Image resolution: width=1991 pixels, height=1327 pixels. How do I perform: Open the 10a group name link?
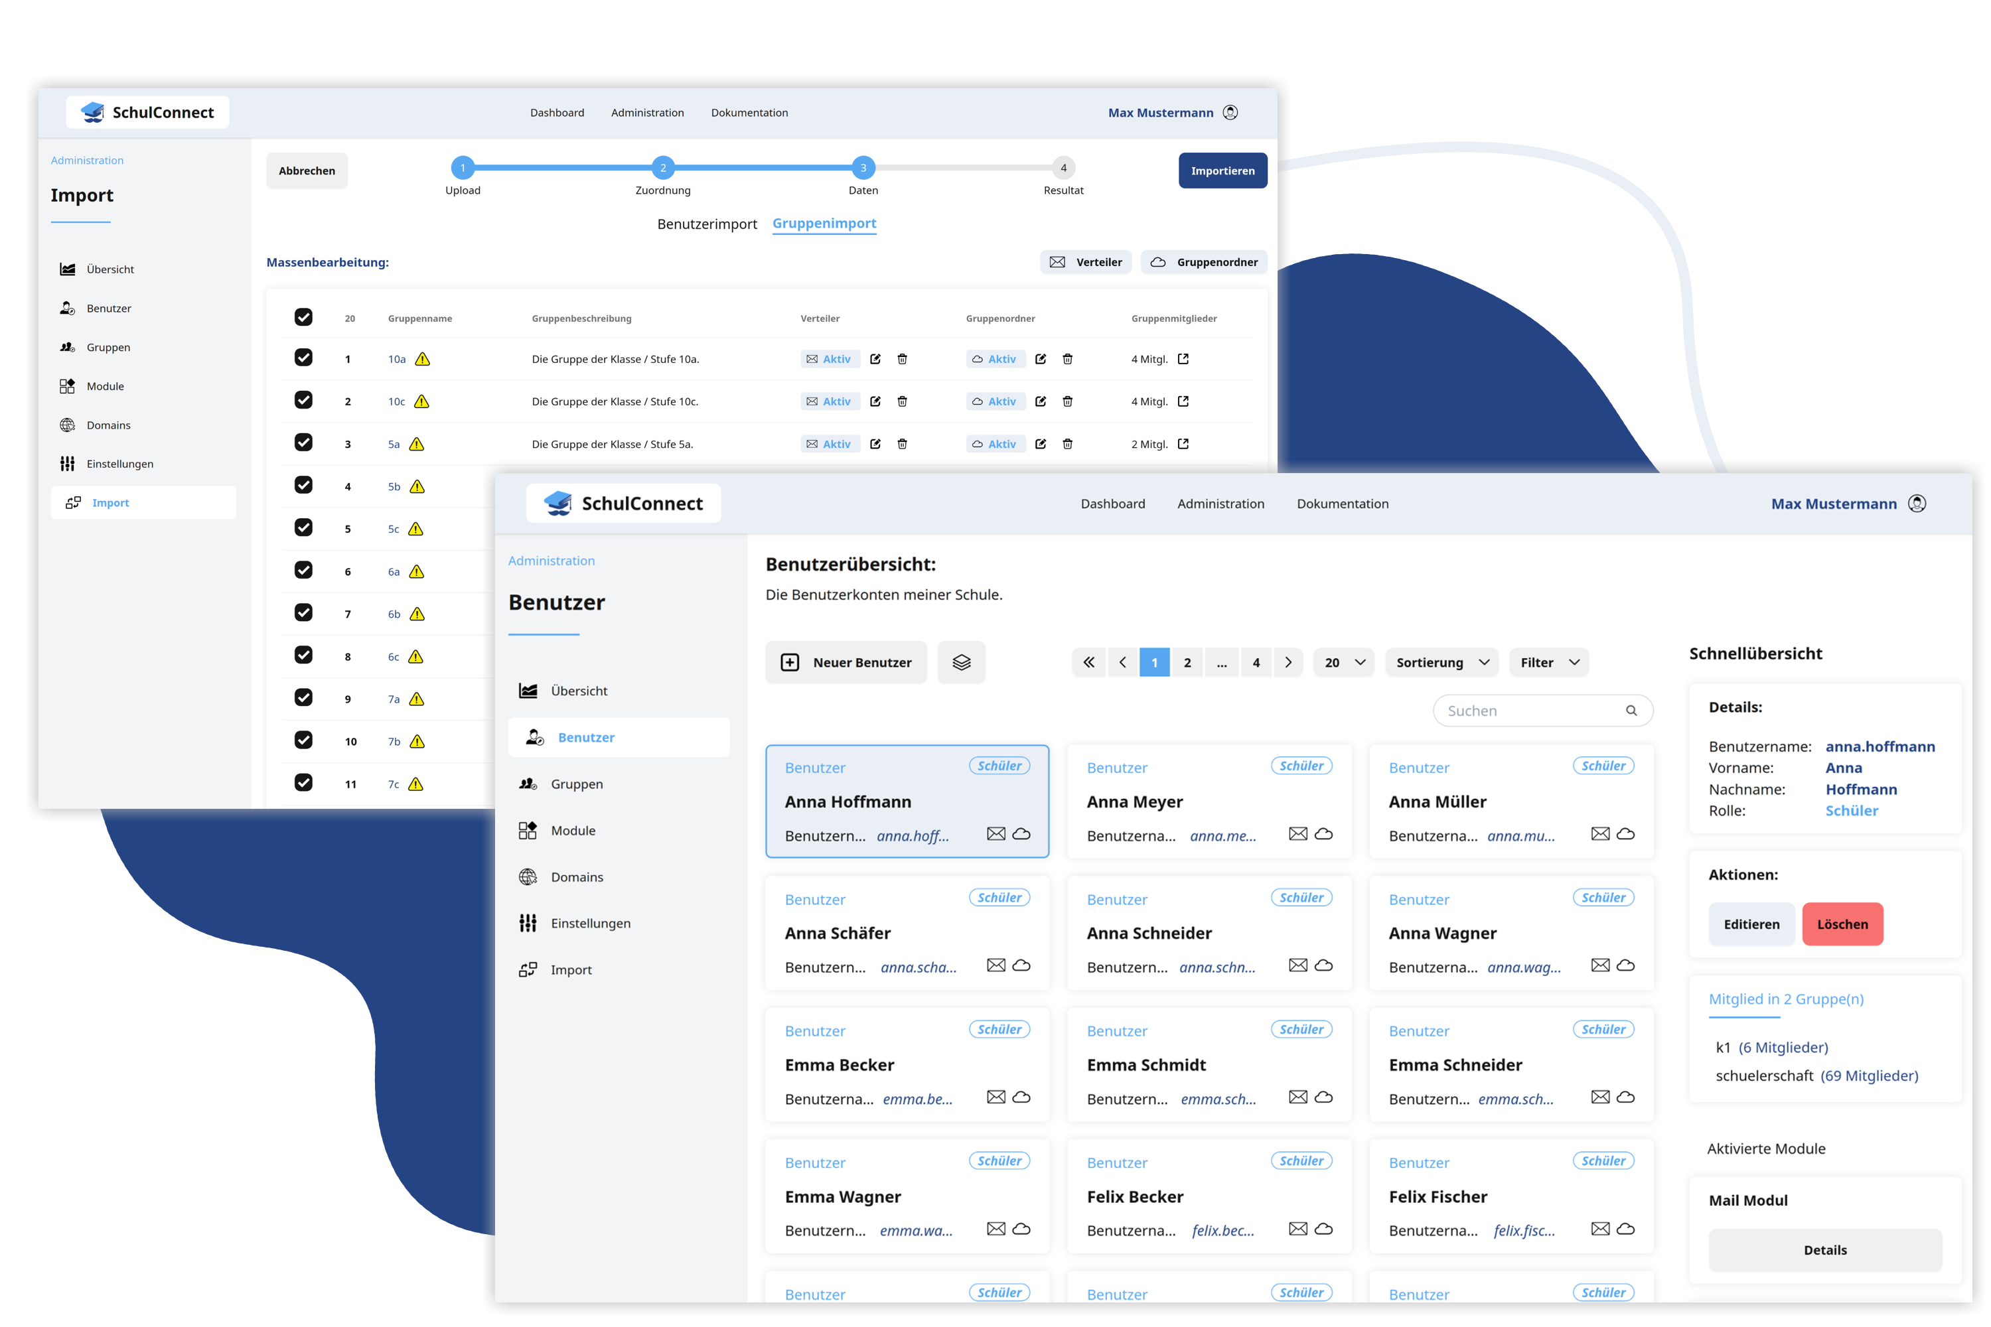click(x=397, y=359)
